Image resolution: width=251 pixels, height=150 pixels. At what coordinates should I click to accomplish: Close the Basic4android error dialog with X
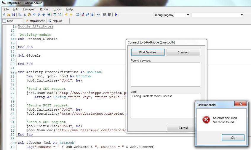tap(240, 104)
